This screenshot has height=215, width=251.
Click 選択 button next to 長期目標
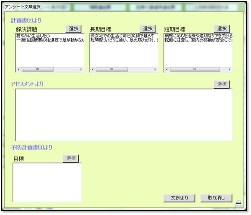click(148, 29)
